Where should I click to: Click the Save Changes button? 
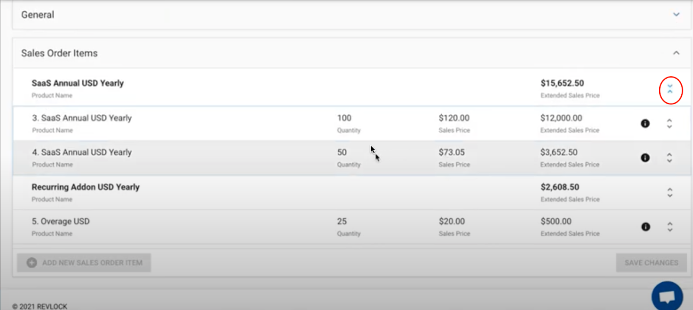click(651, 263)
